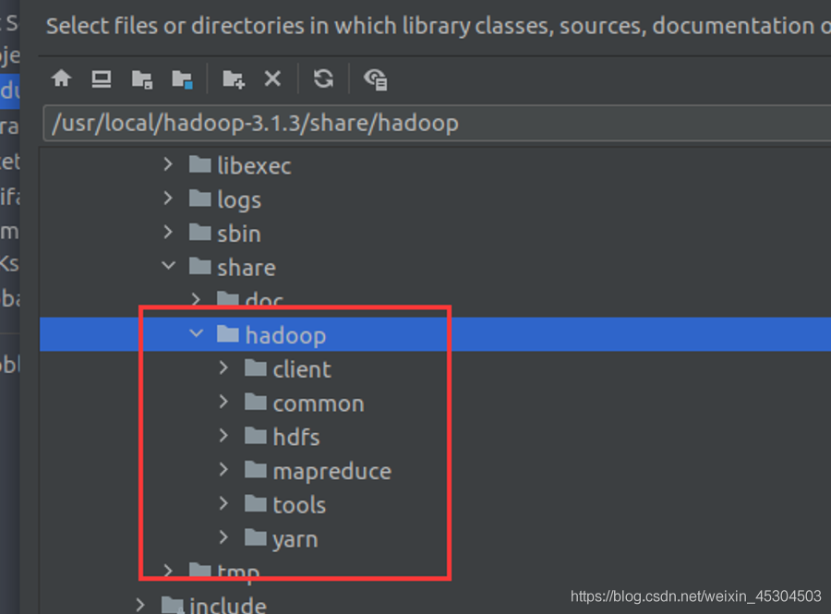831x614 pixels.
Task: Jump to the module directory icon
Action: (x=182, y=79)
